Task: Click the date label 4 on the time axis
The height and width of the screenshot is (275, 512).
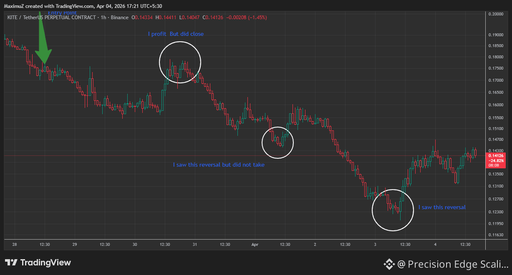Action: point(435,245)
